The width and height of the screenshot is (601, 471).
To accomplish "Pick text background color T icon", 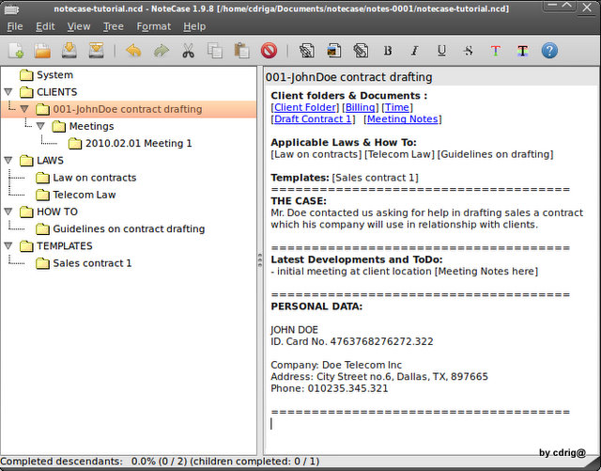I will tap(522, 51).
